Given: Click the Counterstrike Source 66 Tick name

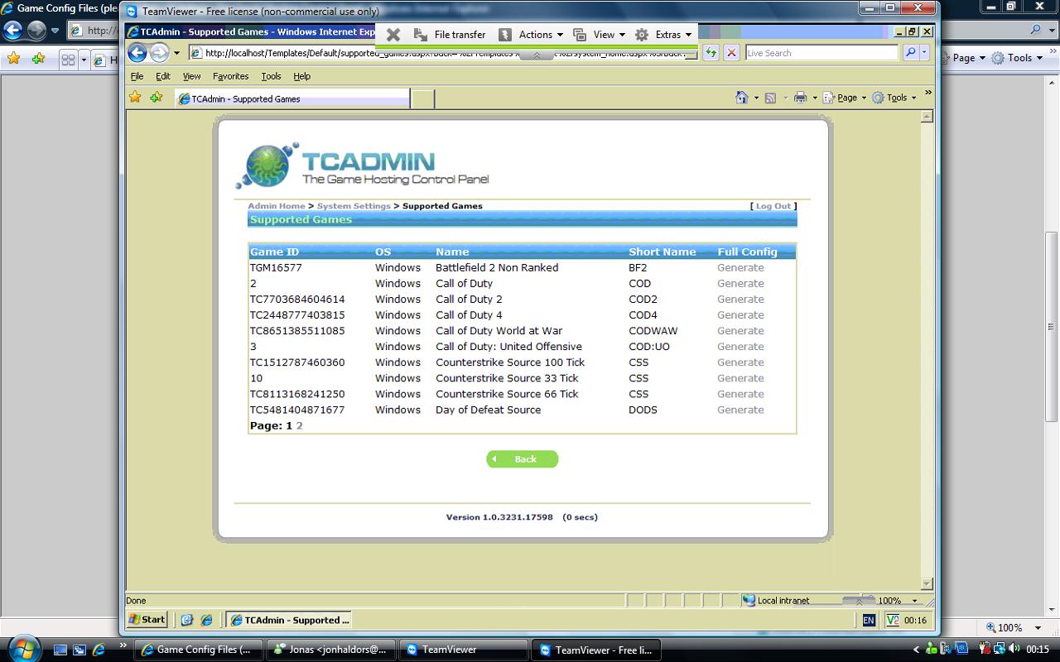Looking at the screenshot, I should 507,394.
